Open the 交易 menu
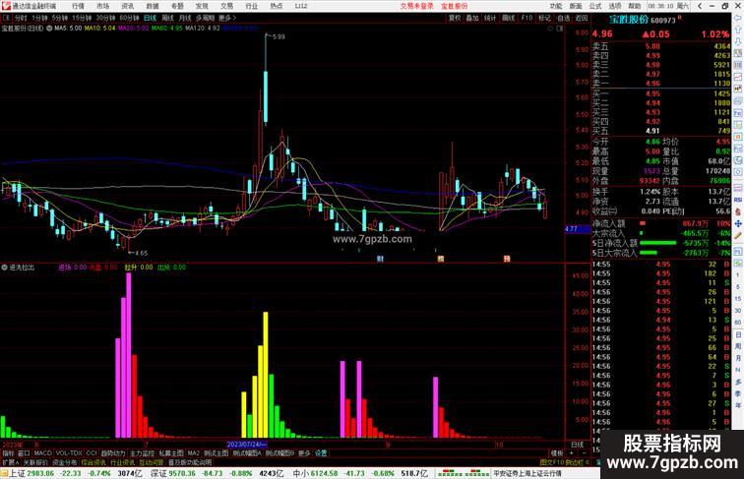The image size is (744, 479). [226, 6]
